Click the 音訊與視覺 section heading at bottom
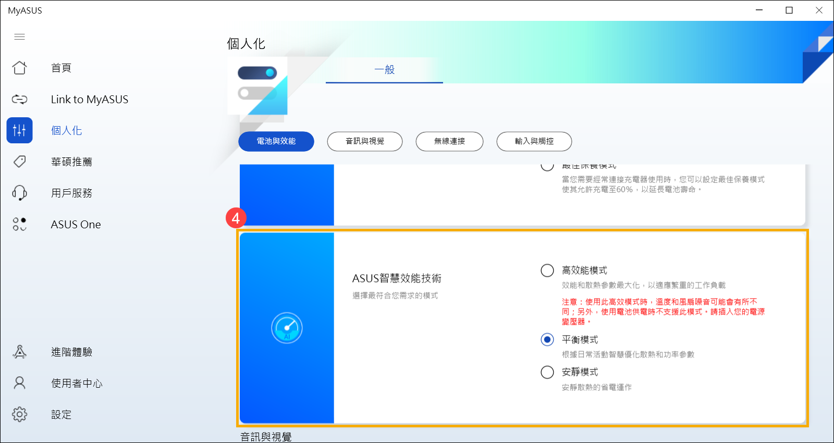This screenshot has height=443, width=834. coord(266,437)
